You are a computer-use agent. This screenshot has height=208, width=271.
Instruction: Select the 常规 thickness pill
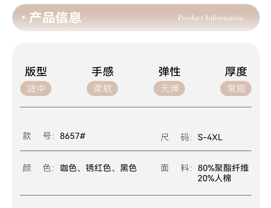tap(236, 88)
